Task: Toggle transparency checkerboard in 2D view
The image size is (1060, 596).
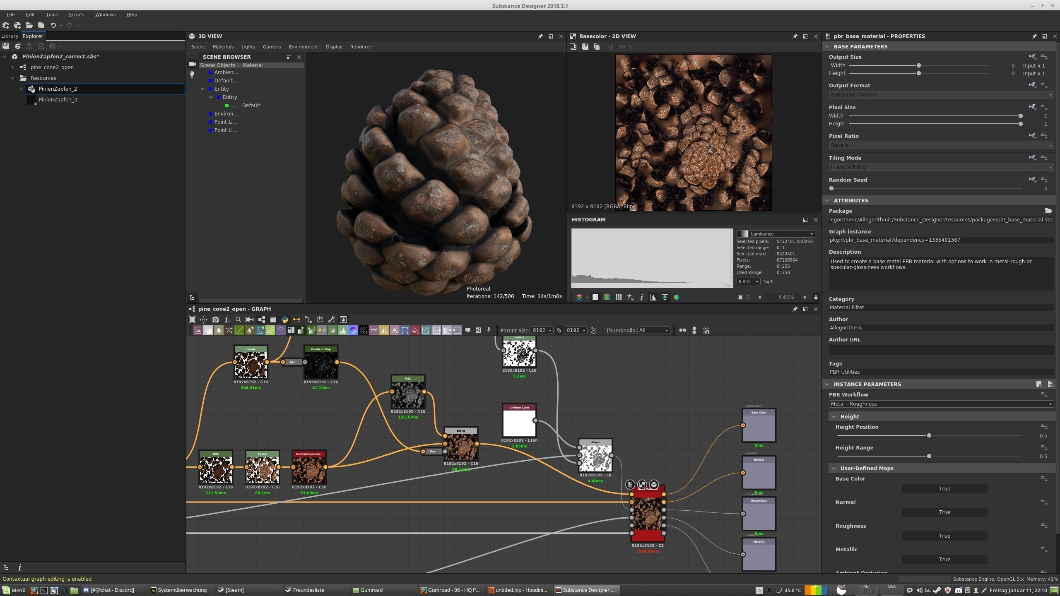Action: click(x=595, y=297)
